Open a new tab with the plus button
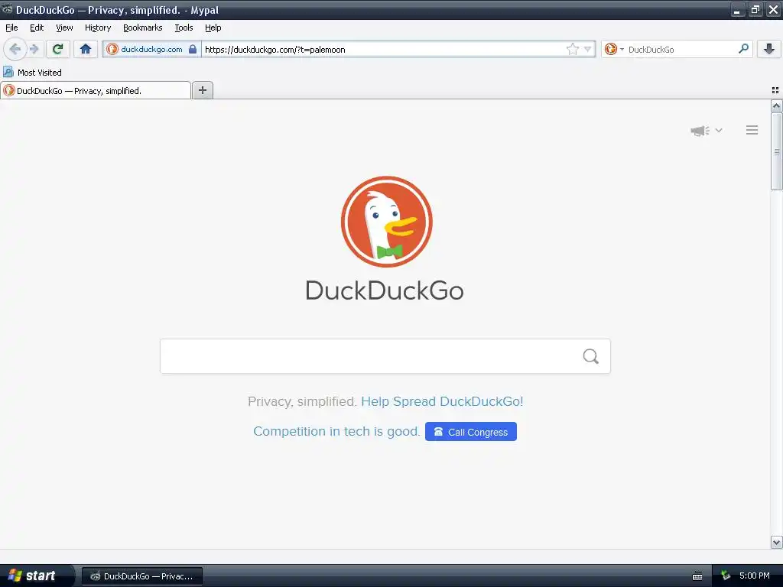Viewport: 783px width, 587px height. [x=202, y=90]
